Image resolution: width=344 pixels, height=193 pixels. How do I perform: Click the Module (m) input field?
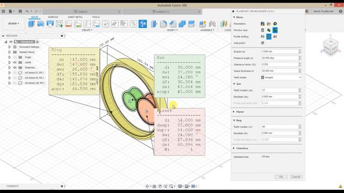pos(279,51)
